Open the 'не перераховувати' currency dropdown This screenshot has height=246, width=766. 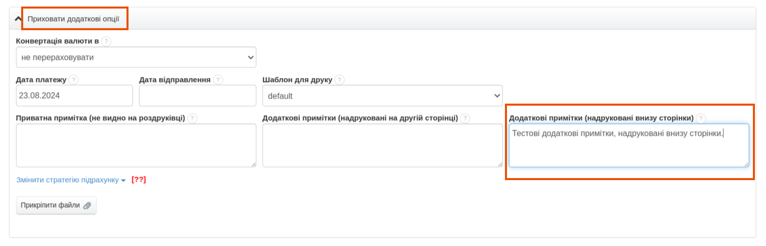(136, 57)
